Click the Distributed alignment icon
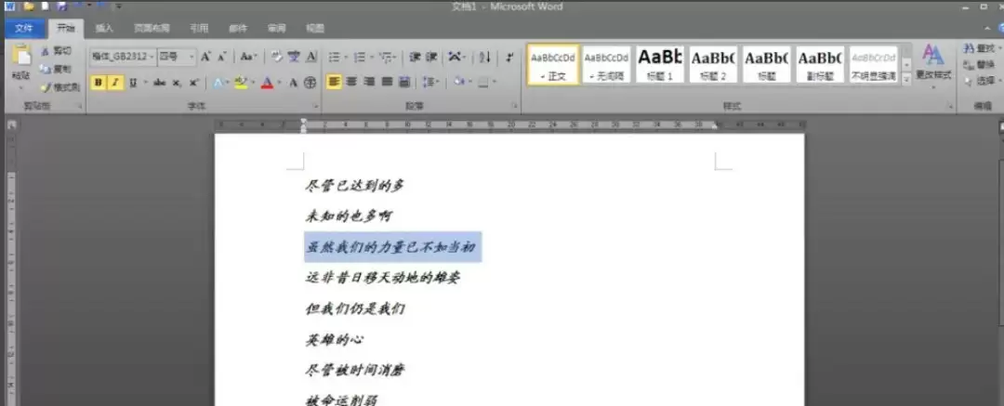The width and height of the screenshot is (1004, 406). click(x=404, y=82)
